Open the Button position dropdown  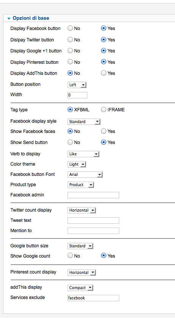click(77, 85)
